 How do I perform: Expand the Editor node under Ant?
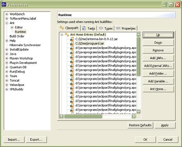pyautogui.click(x=12, y=27)
